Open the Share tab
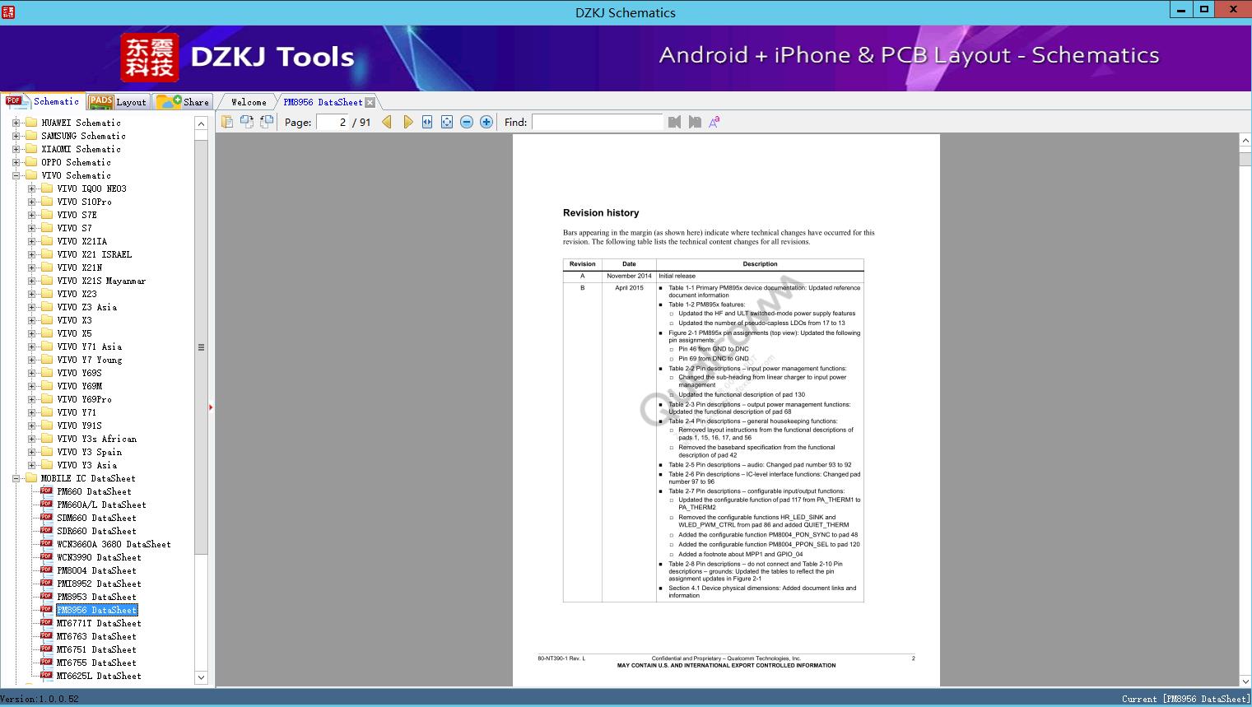1252x707 pixels. pos(184,102)
